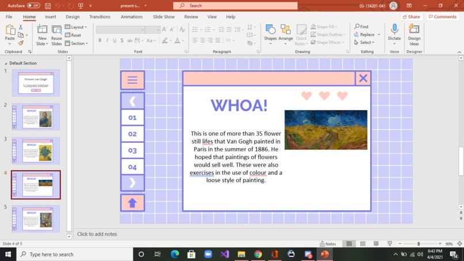Toggle Justify paragraph alignment
This screenshot has height=261, width=464.
point(218,40)
